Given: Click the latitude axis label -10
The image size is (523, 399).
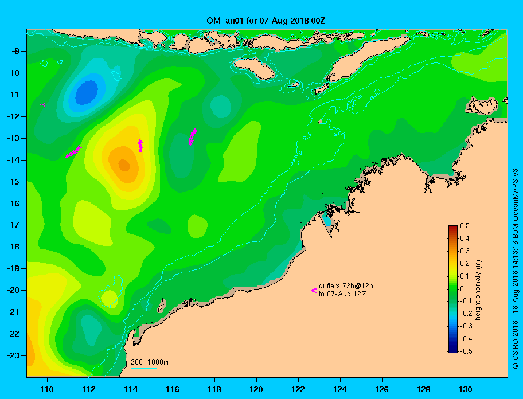Looking at the screenshot, I should click(13, 73).
